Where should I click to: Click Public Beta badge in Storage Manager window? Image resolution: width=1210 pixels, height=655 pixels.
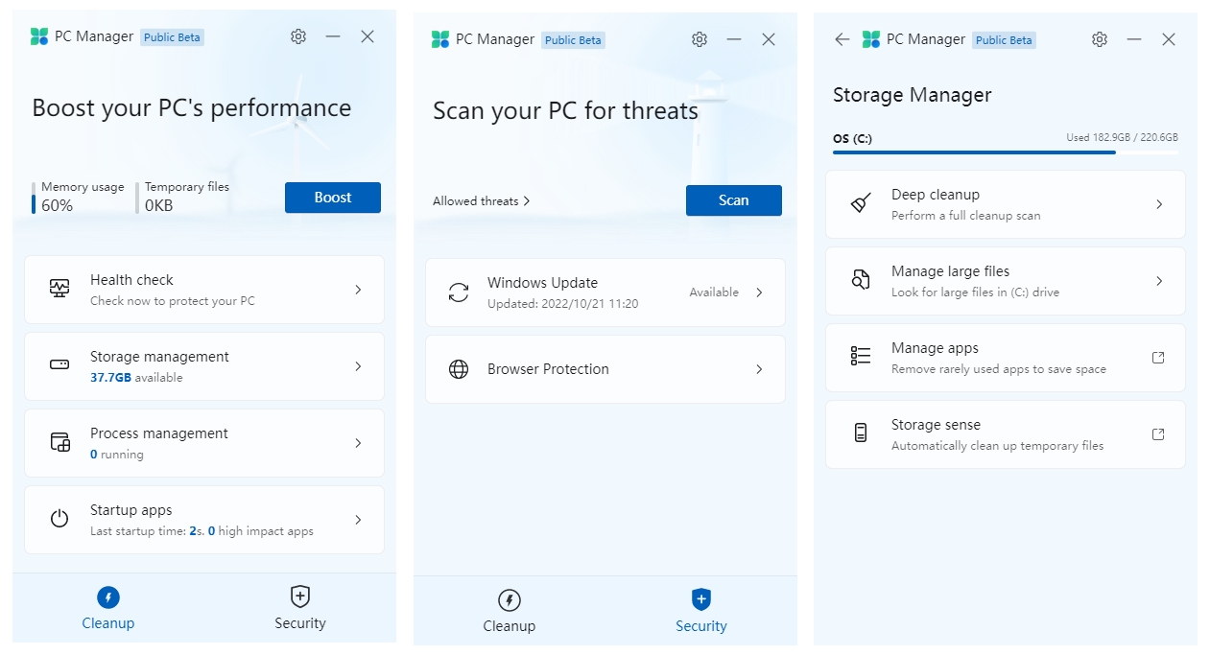1005,40
